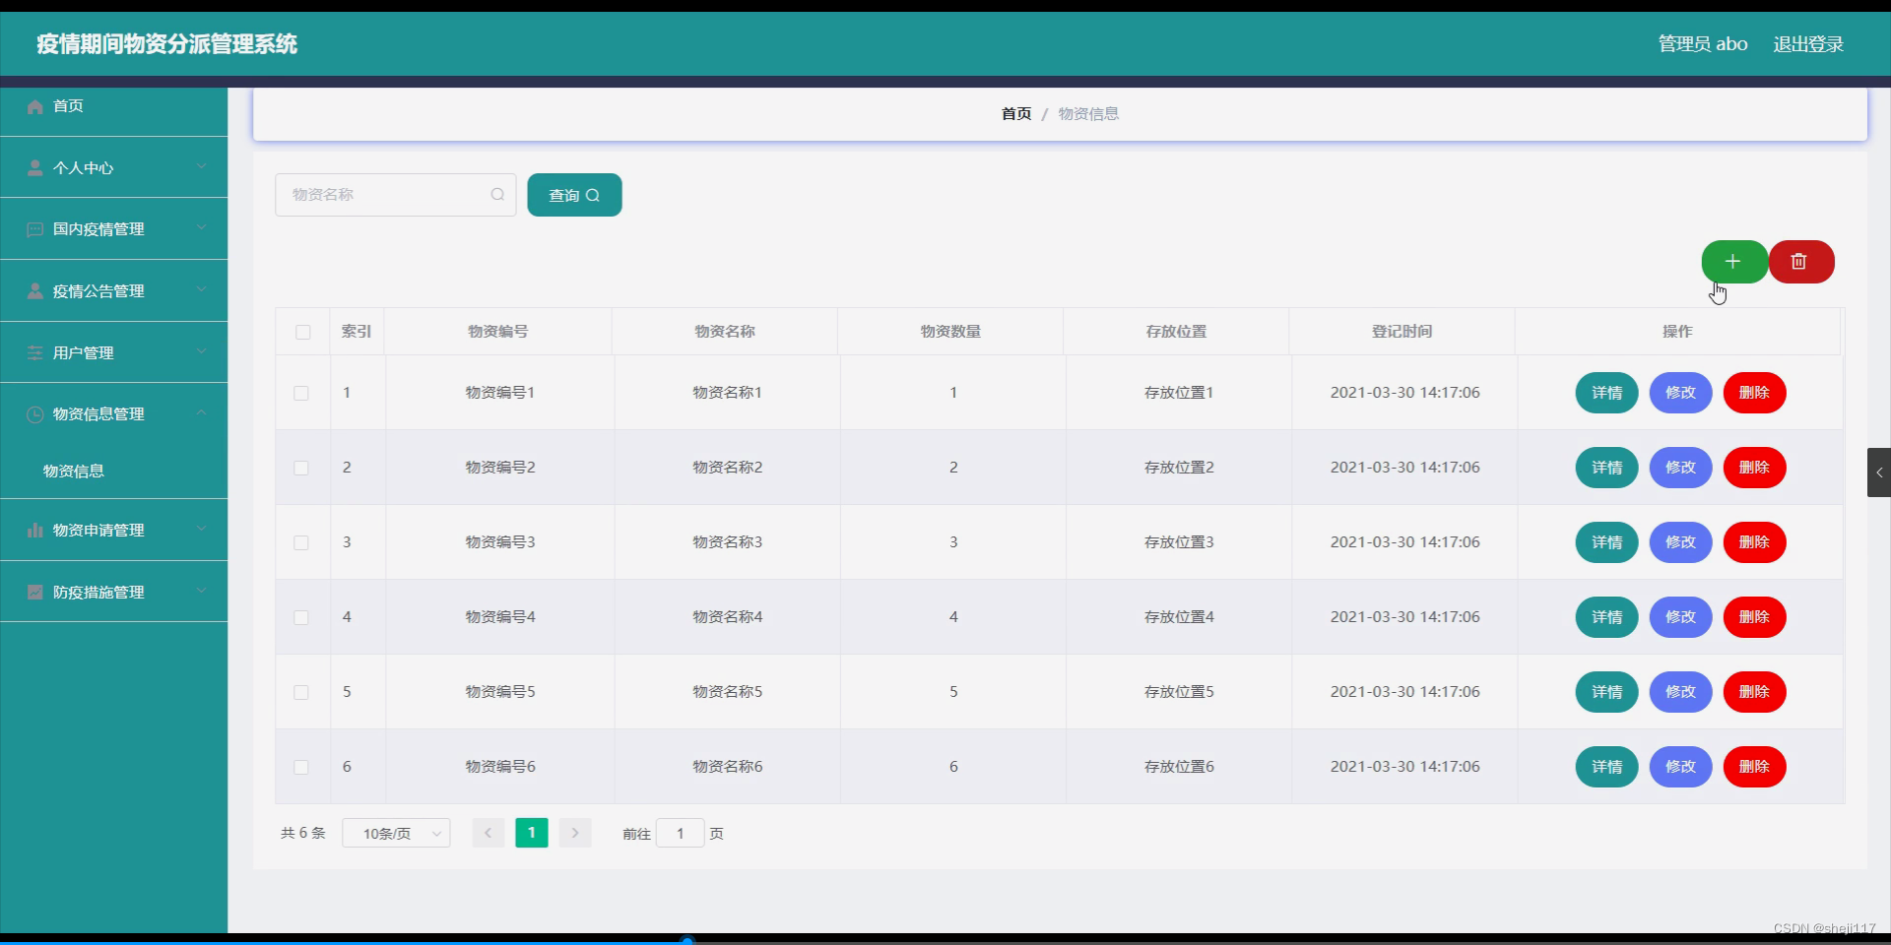Expand the 个人中心 menu chevron
The width and height of the screenshot is (1891, 945).
[x=202, y=166]
